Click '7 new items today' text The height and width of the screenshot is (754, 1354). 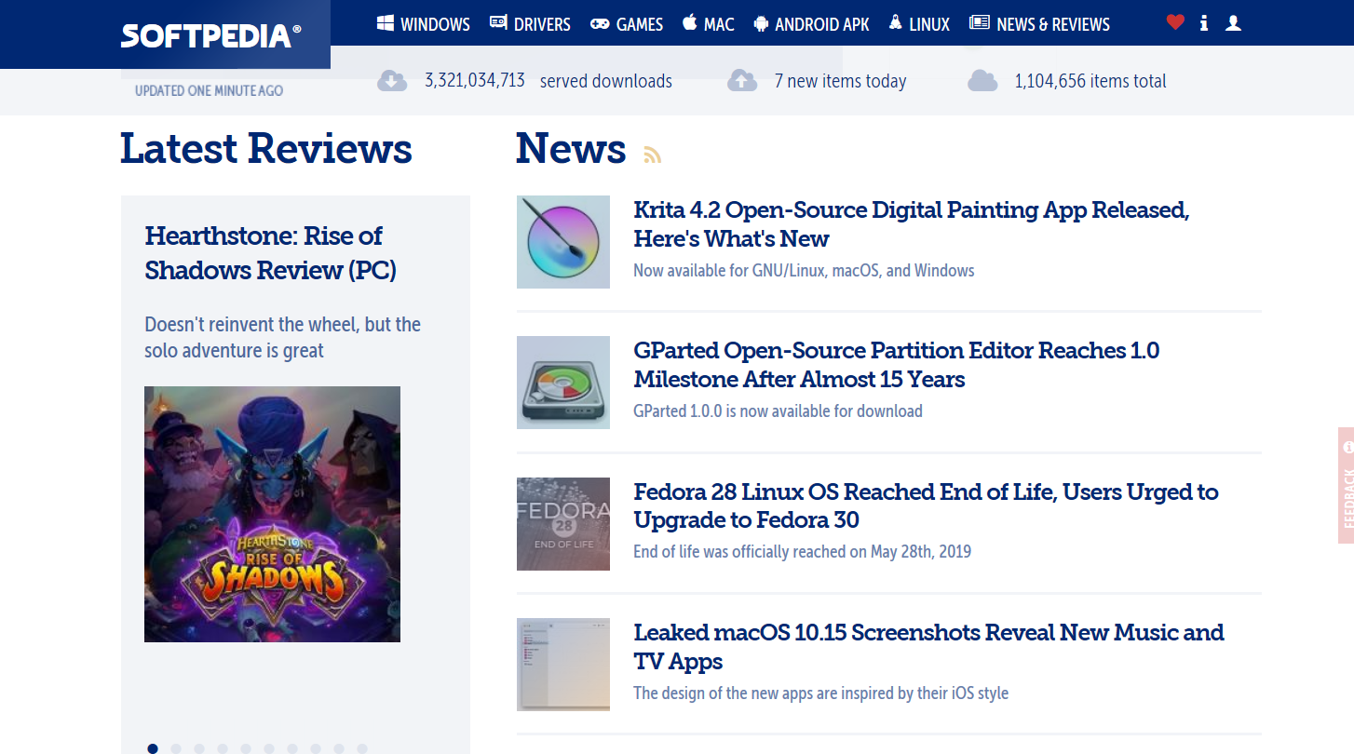tap(840, 81)
